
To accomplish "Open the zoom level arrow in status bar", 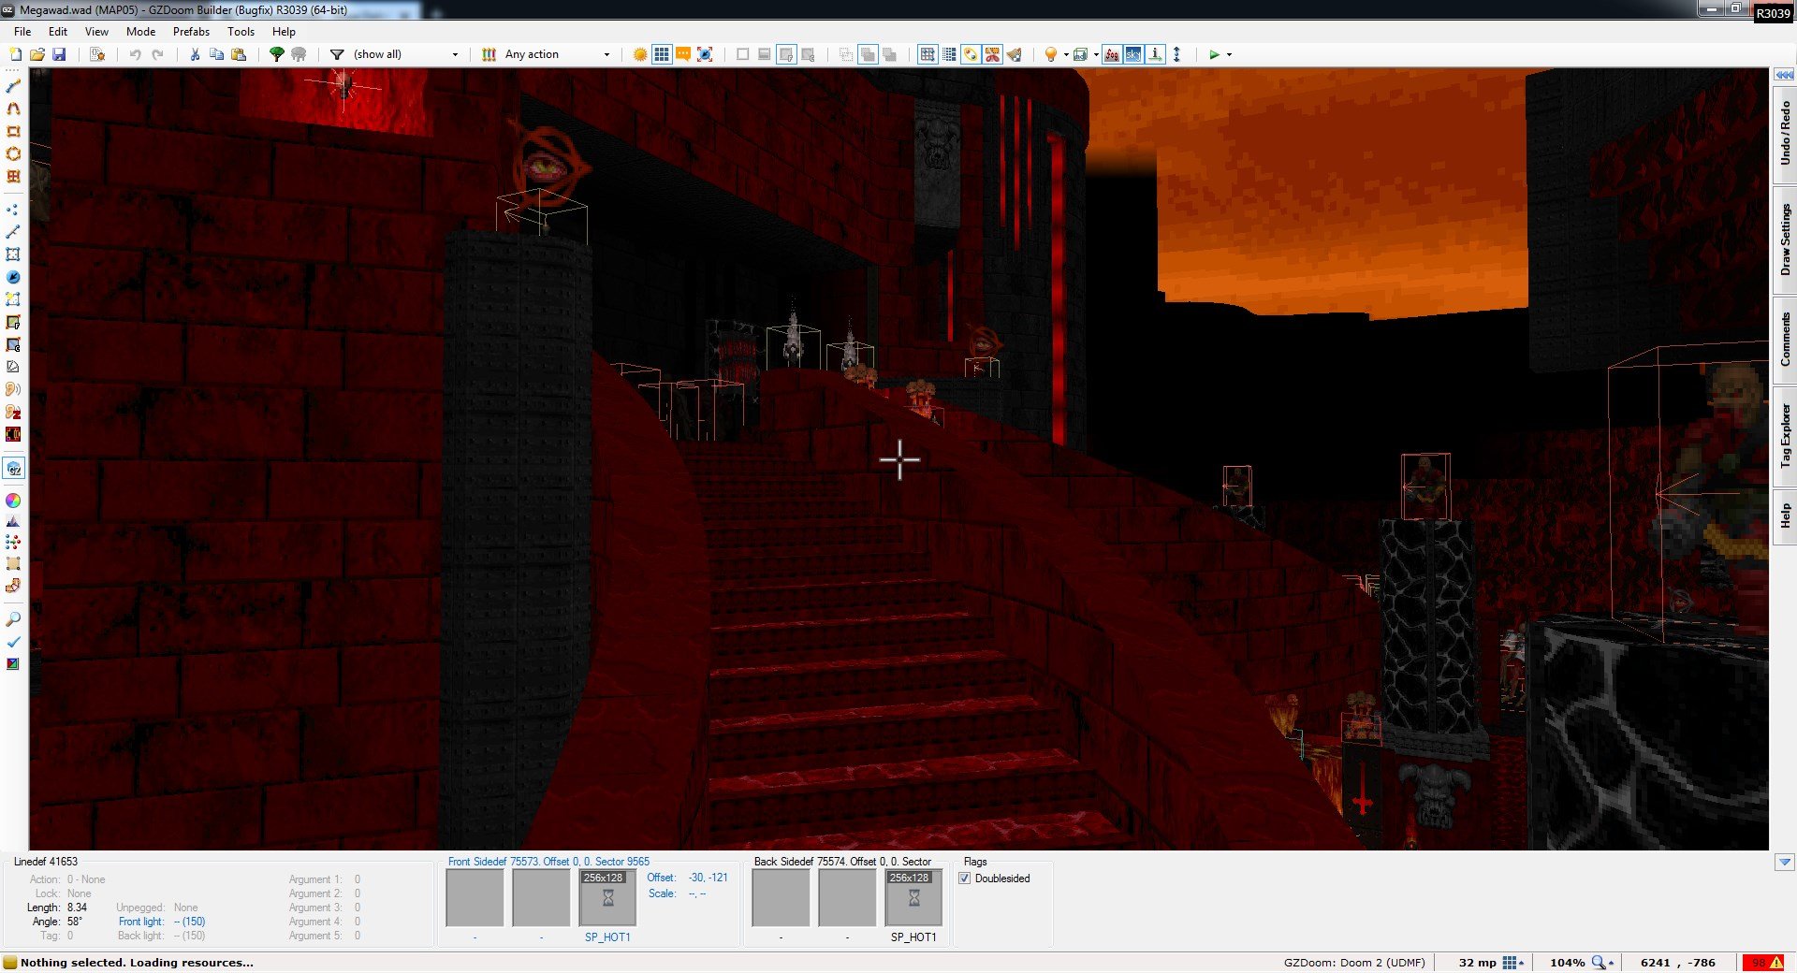I will [x=1612, y=963].
